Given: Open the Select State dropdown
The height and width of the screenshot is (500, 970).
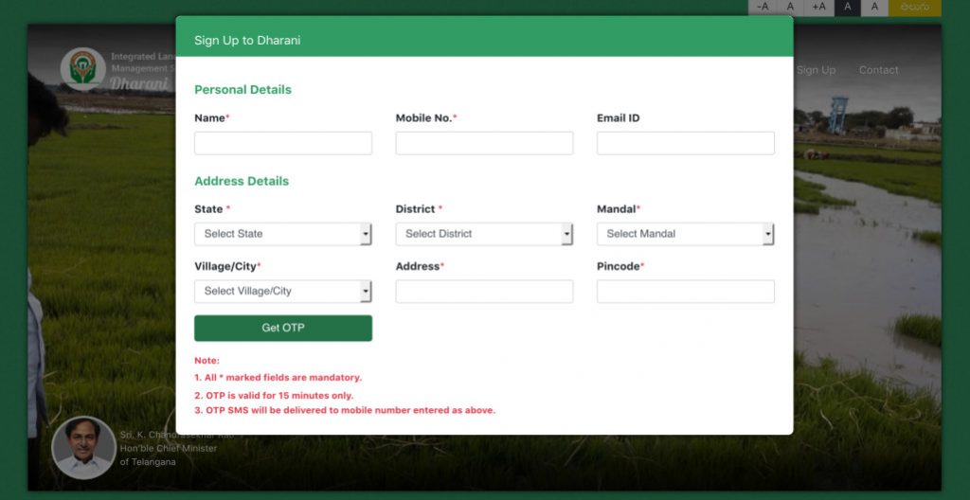Looking at the screenshot, I should [x=282, y=234].
